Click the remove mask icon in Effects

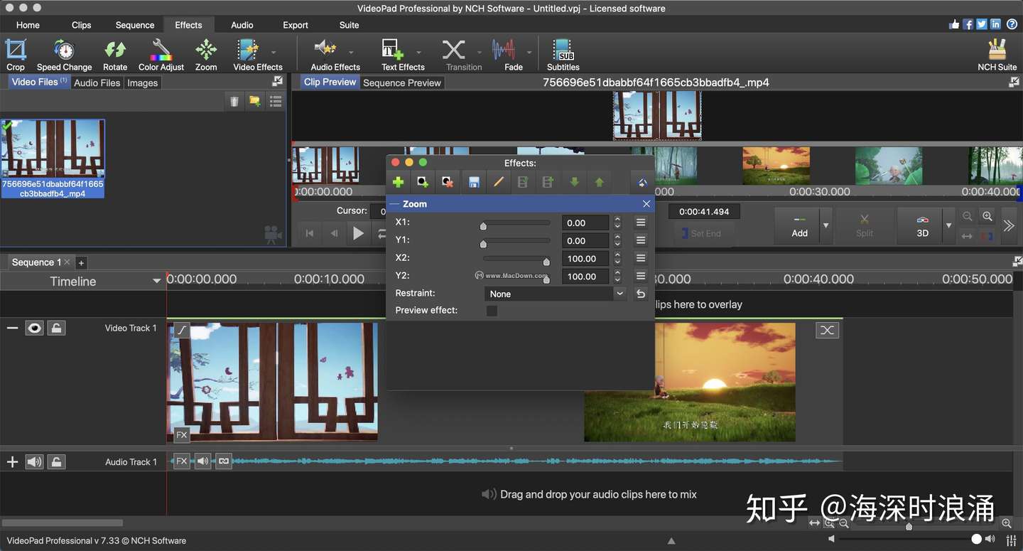pyautogui.click(x=447, y=183)
